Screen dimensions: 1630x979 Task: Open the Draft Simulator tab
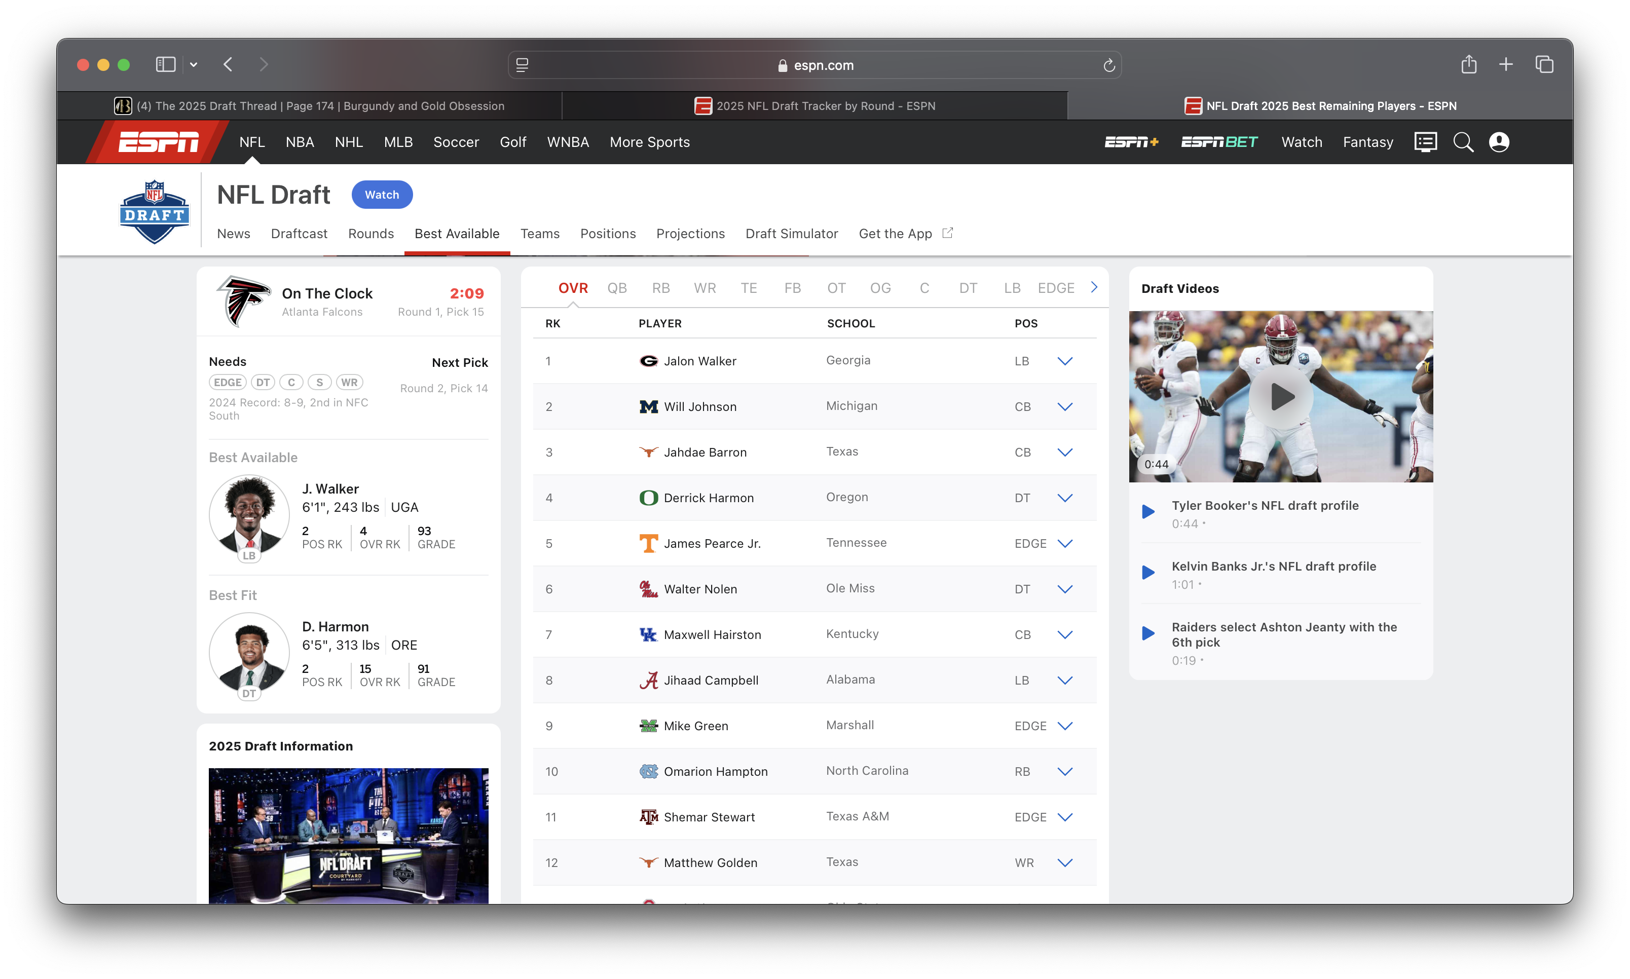[791, 234]
